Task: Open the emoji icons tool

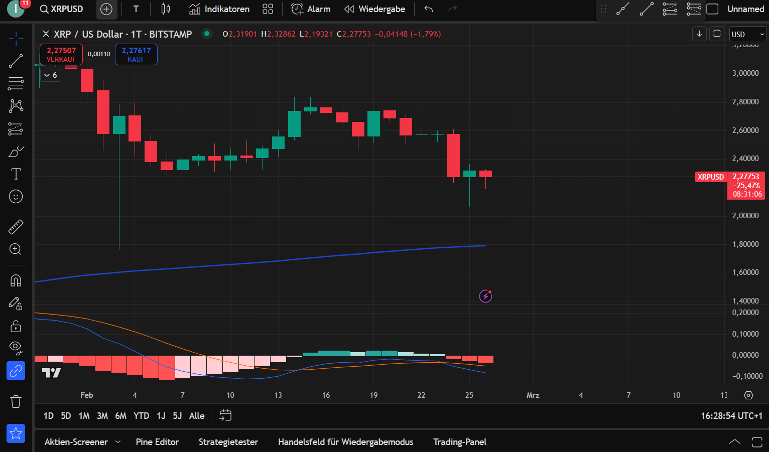Action: click(x=16, y=197)
